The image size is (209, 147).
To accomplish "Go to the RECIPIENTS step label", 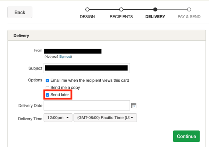I will [x=121, y=17].
